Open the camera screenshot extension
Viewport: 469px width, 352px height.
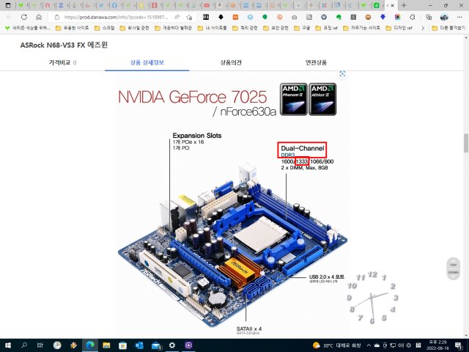pyautogui.click(x=295, y=17)
